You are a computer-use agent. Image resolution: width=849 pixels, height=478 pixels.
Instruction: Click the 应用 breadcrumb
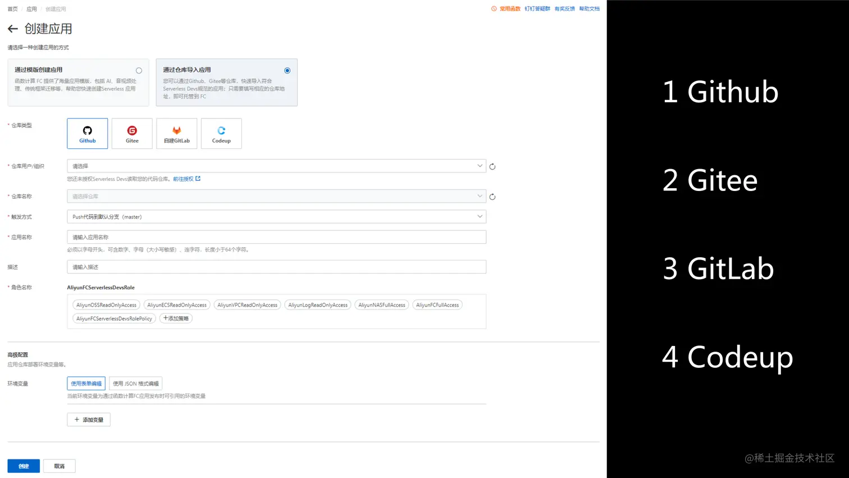click(31, 9)
